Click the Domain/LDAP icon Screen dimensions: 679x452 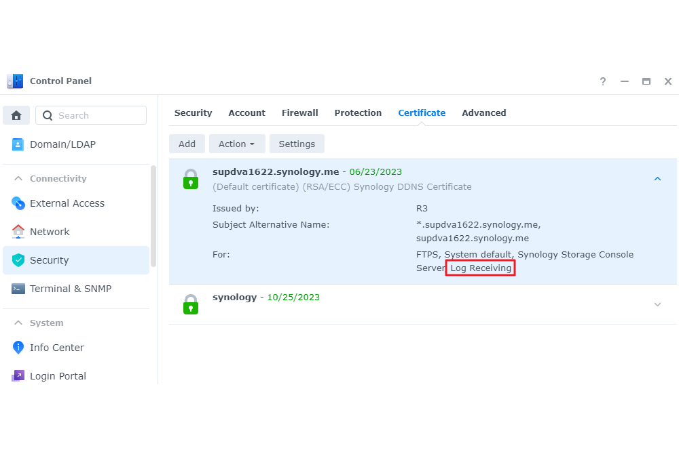pos(18,144)
